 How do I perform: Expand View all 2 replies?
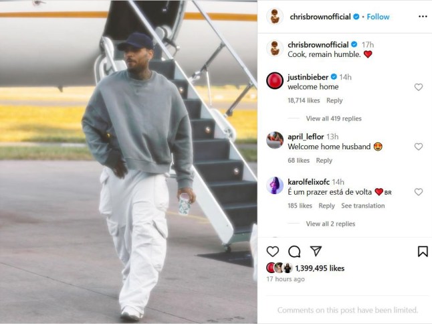coord(330,224)
